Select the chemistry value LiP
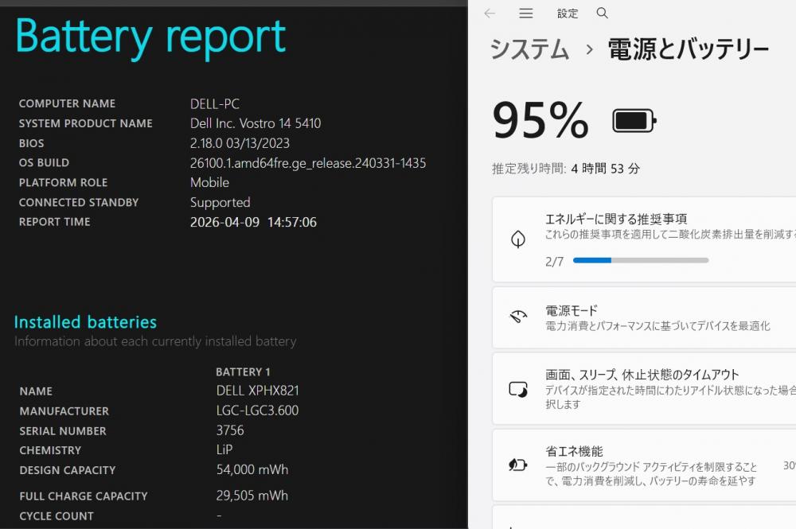Viewport: 796px width, 529px height. pyautogui.click(x=224, y=450)
